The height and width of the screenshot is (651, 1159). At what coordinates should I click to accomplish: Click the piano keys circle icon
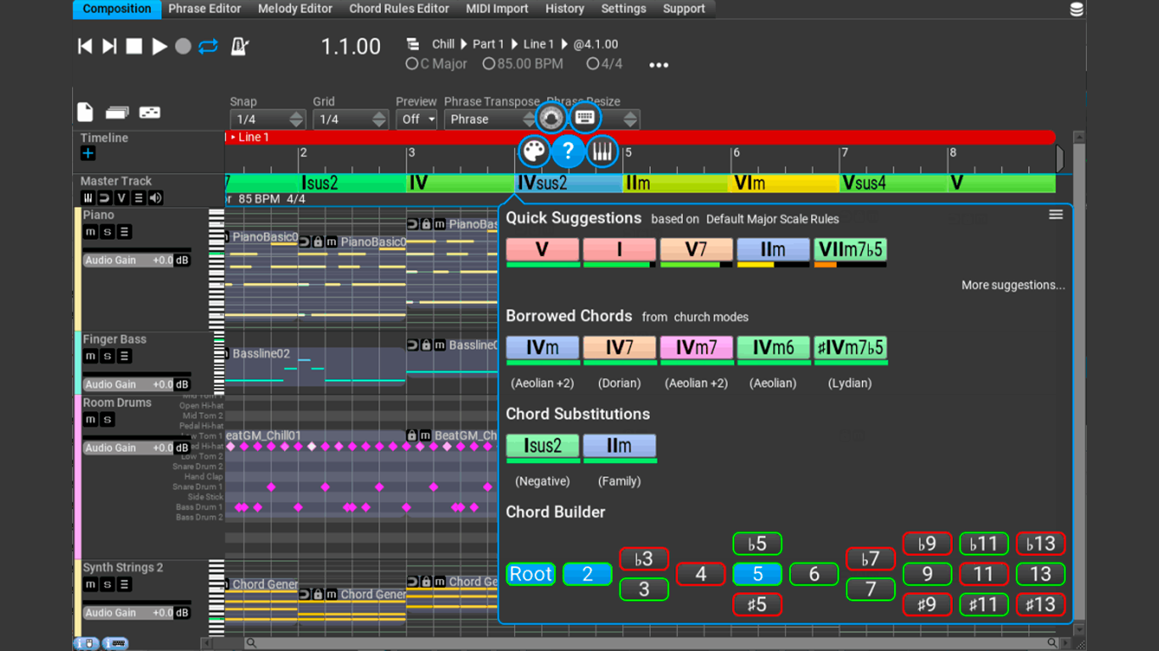click(602, 152)
